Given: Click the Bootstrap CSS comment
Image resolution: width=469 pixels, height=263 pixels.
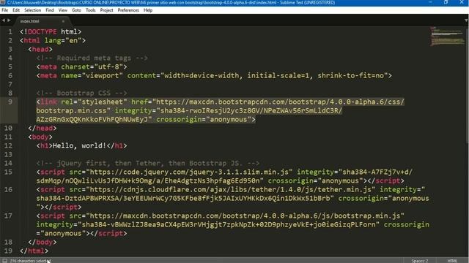Looking at the screenshot, I should point(81,93).
